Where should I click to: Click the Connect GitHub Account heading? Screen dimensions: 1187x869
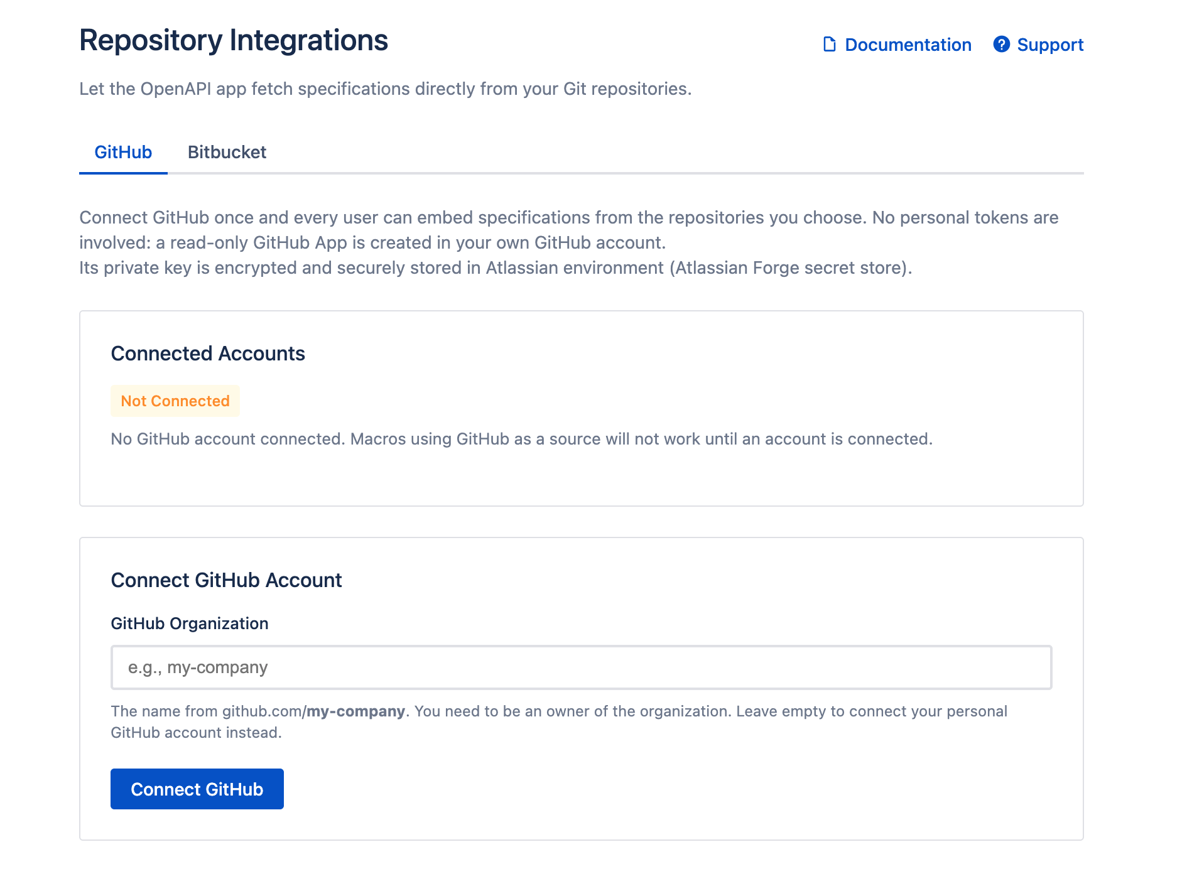click(x=226, y=580)
